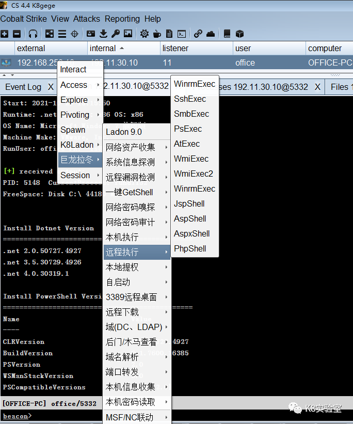
Task: Click the cloud Manage Web Server icon
Action: pyautogui.click(x=211, y=34)
